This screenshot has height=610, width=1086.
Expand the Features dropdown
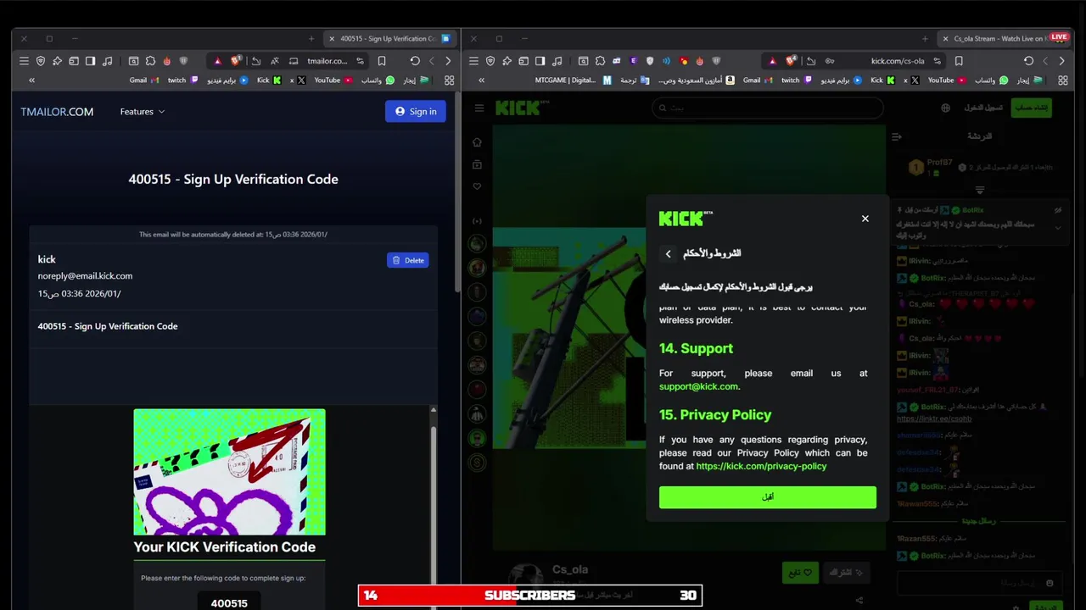coord(143,112)
